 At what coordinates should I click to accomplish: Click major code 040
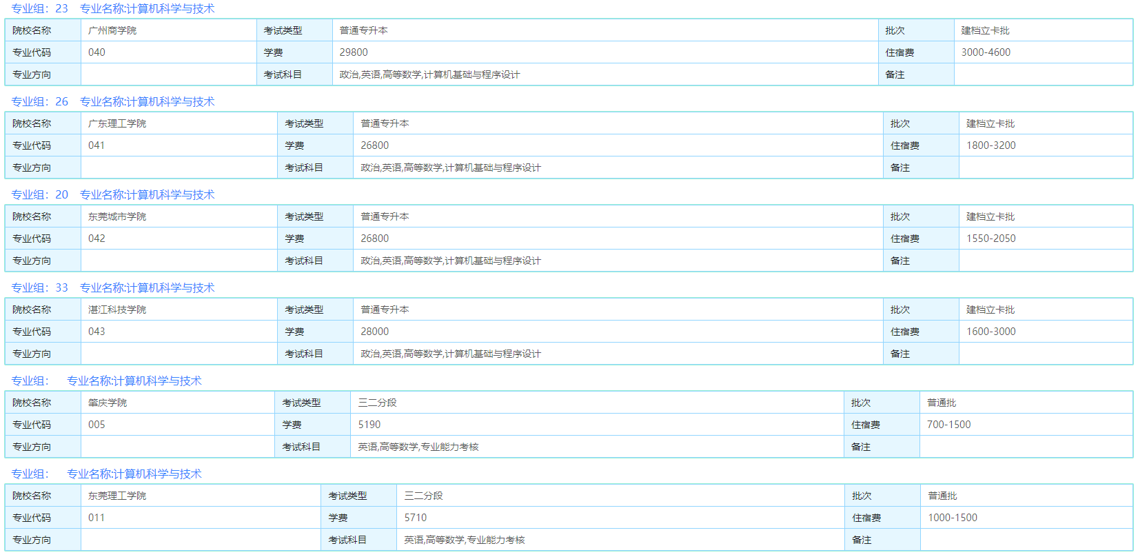tap(96, 52)
